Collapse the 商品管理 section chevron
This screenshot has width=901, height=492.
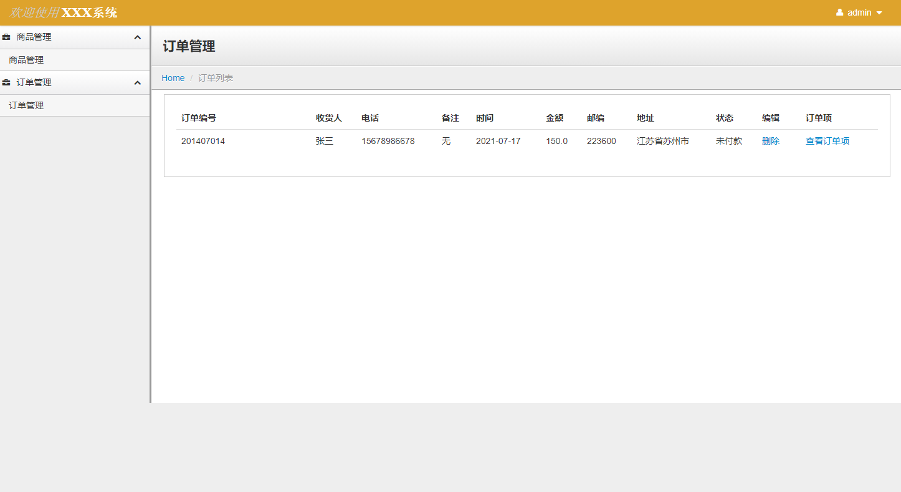138,37
